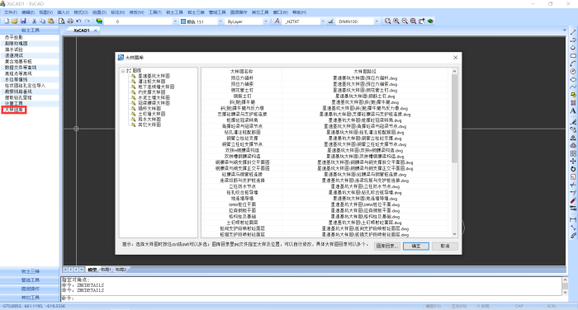Select the 钢筋土钉 row in the list
Image resolution: width=578 pixels, height=310 pixels.
coord(242,96)
